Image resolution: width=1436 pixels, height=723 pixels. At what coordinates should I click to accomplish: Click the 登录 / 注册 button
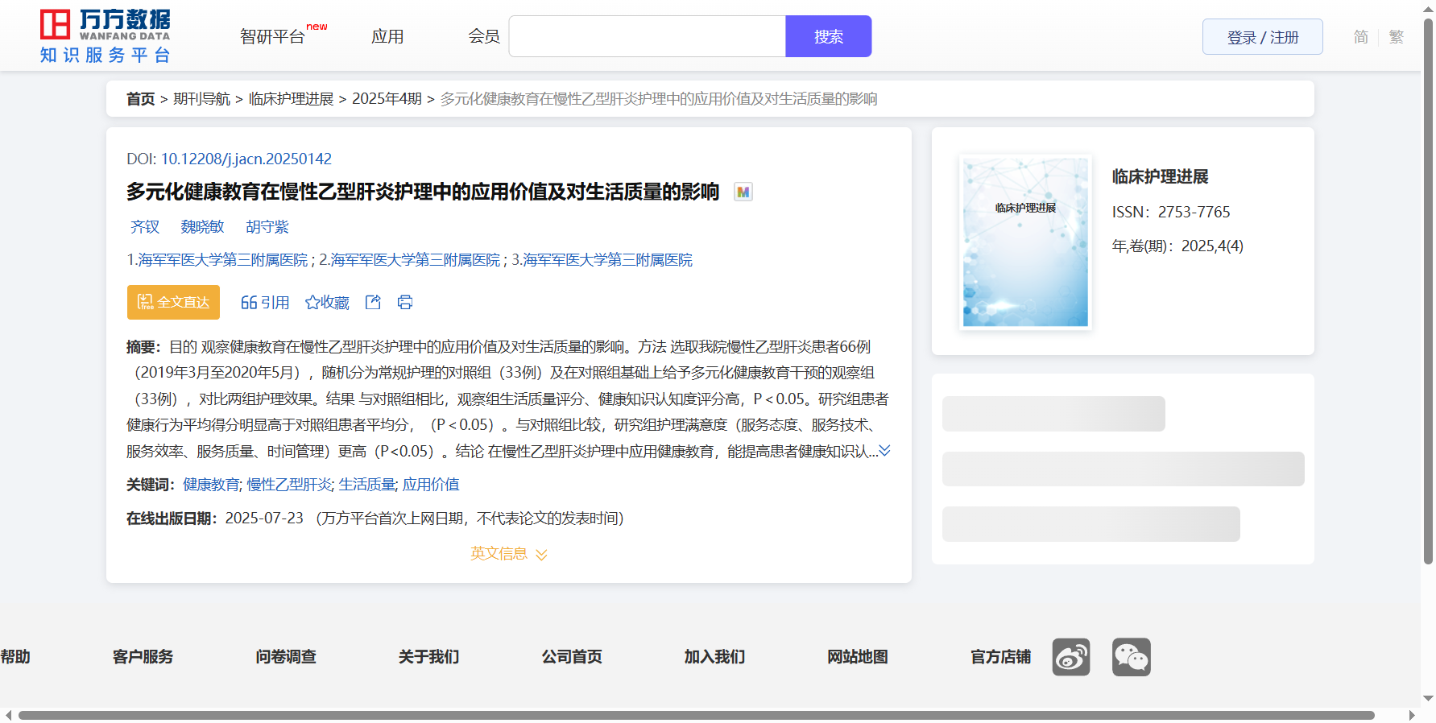tap(1262, 37)
